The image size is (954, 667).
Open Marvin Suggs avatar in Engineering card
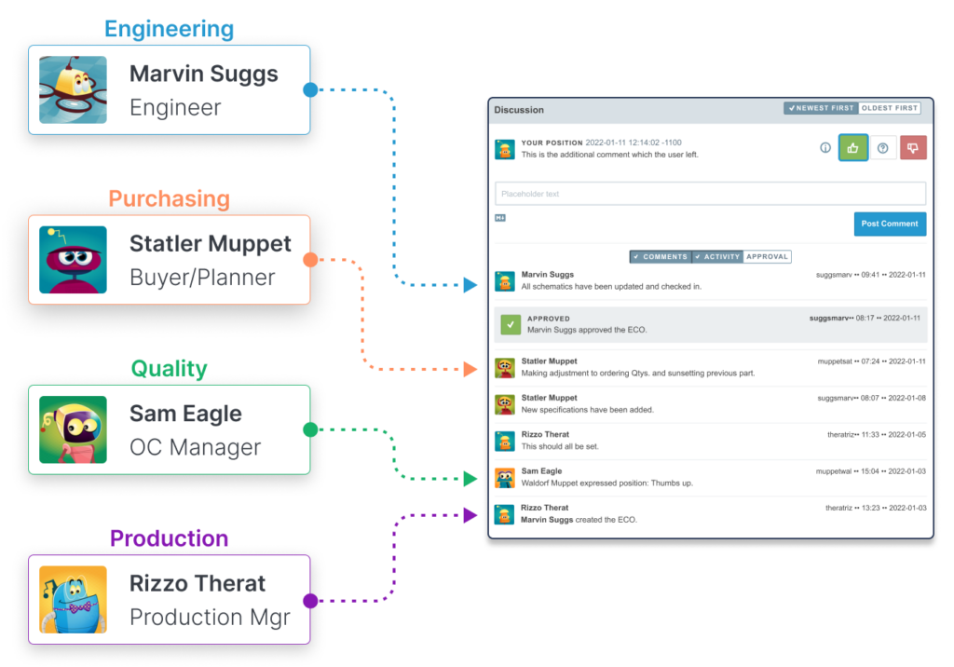(x=73, y=90)
